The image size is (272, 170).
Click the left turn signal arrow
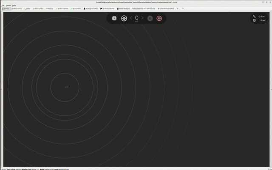point(131,18)
